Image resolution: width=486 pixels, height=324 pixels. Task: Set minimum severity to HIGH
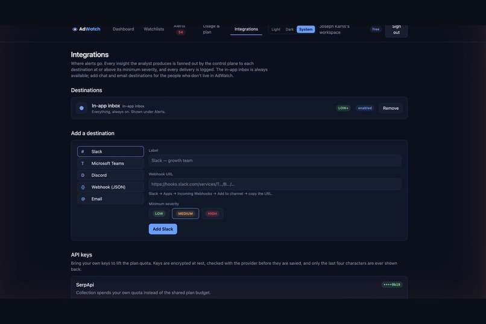[x=212, y=214]
